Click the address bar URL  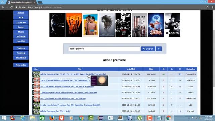click(45, 7)
